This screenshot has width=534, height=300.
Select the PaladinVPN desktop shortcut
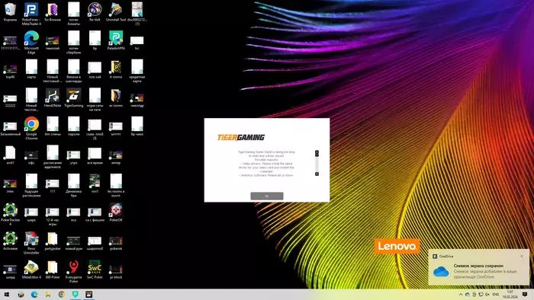tap(116, 41)
